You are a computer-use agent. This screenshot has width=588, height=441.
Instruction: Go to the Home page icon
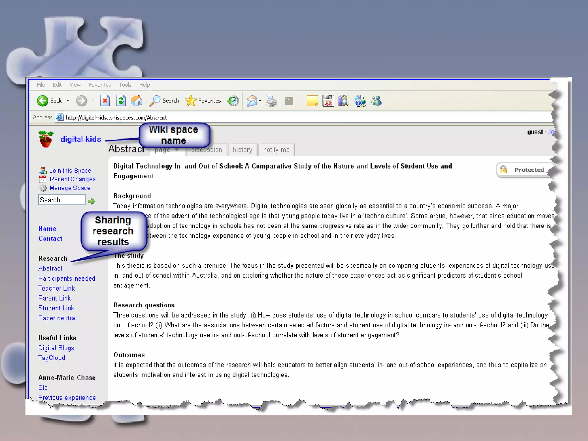(x=137, y=101)
